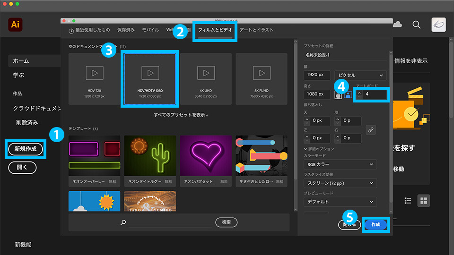This screenshot has height=255, width=454.
Task: Click the 開く button
Action: pos(22,168)
